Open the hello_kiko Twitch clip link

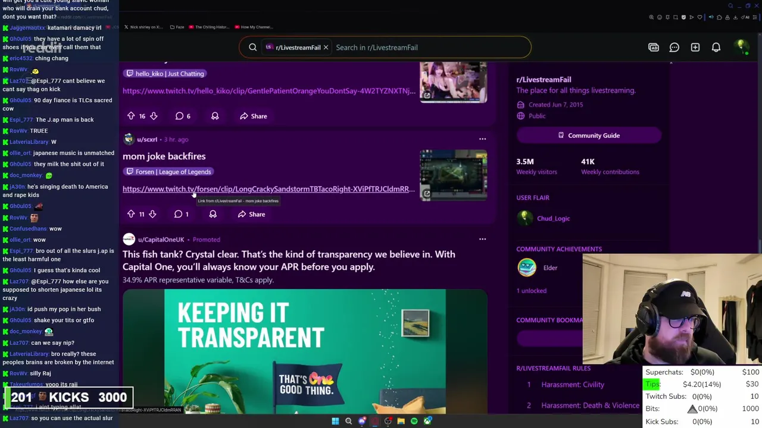pyautogui.click(x=269, y=91)
